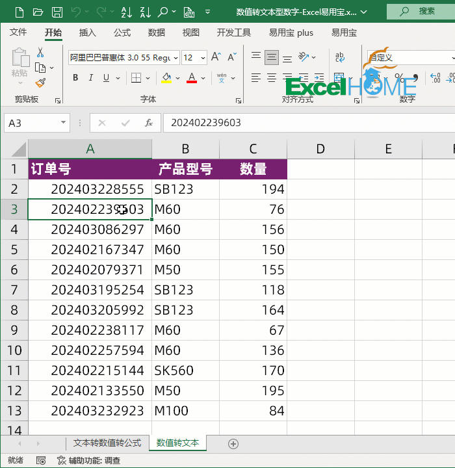Add a new sheet with plus icon
Screen dimensions: 455x468
pos(233,443)
